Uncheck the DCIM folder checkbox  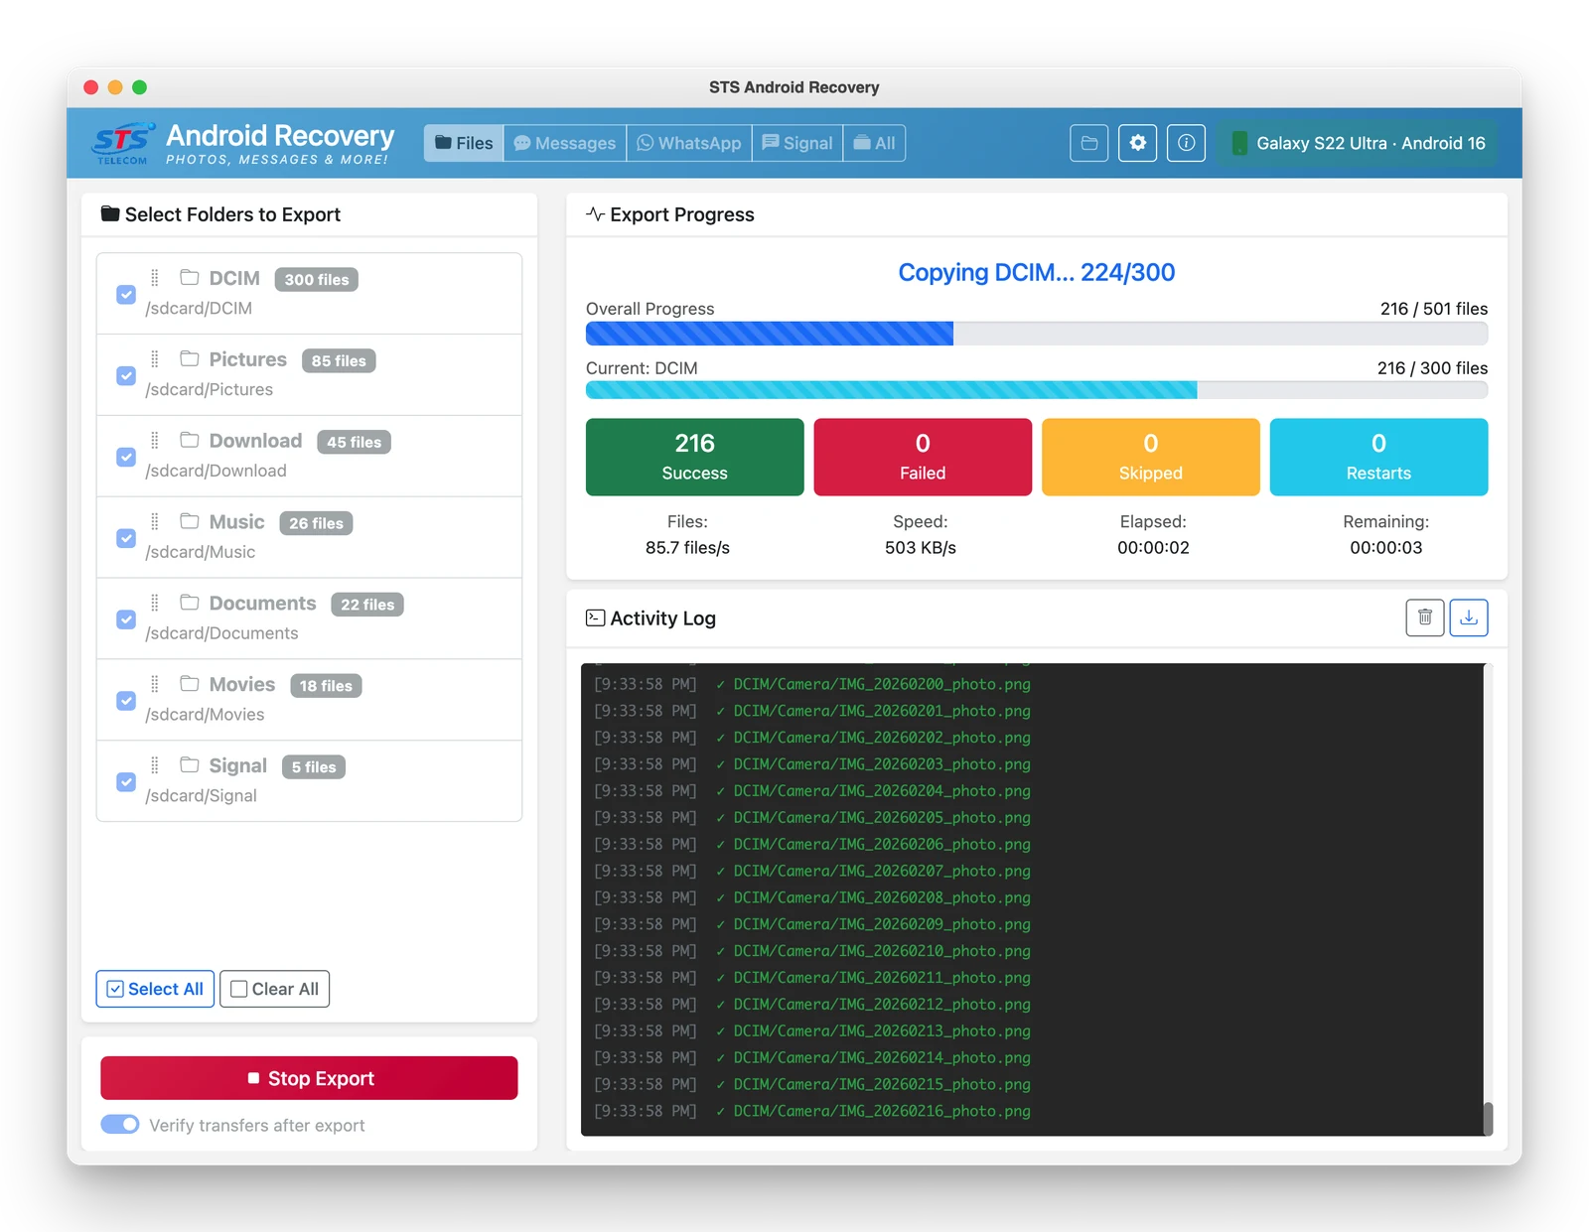(126, 295)
